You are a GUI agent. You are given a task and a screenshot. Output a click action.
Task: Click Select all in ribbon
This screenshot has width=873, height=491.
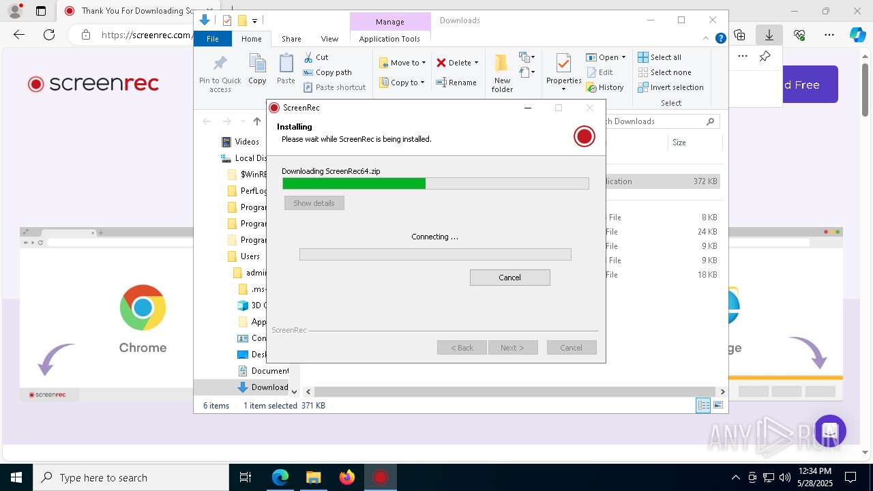660,57
